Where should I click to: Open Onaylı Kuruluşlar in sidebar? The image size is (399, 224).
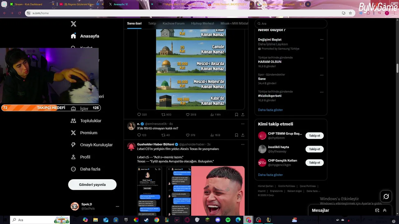click(92, 145)
